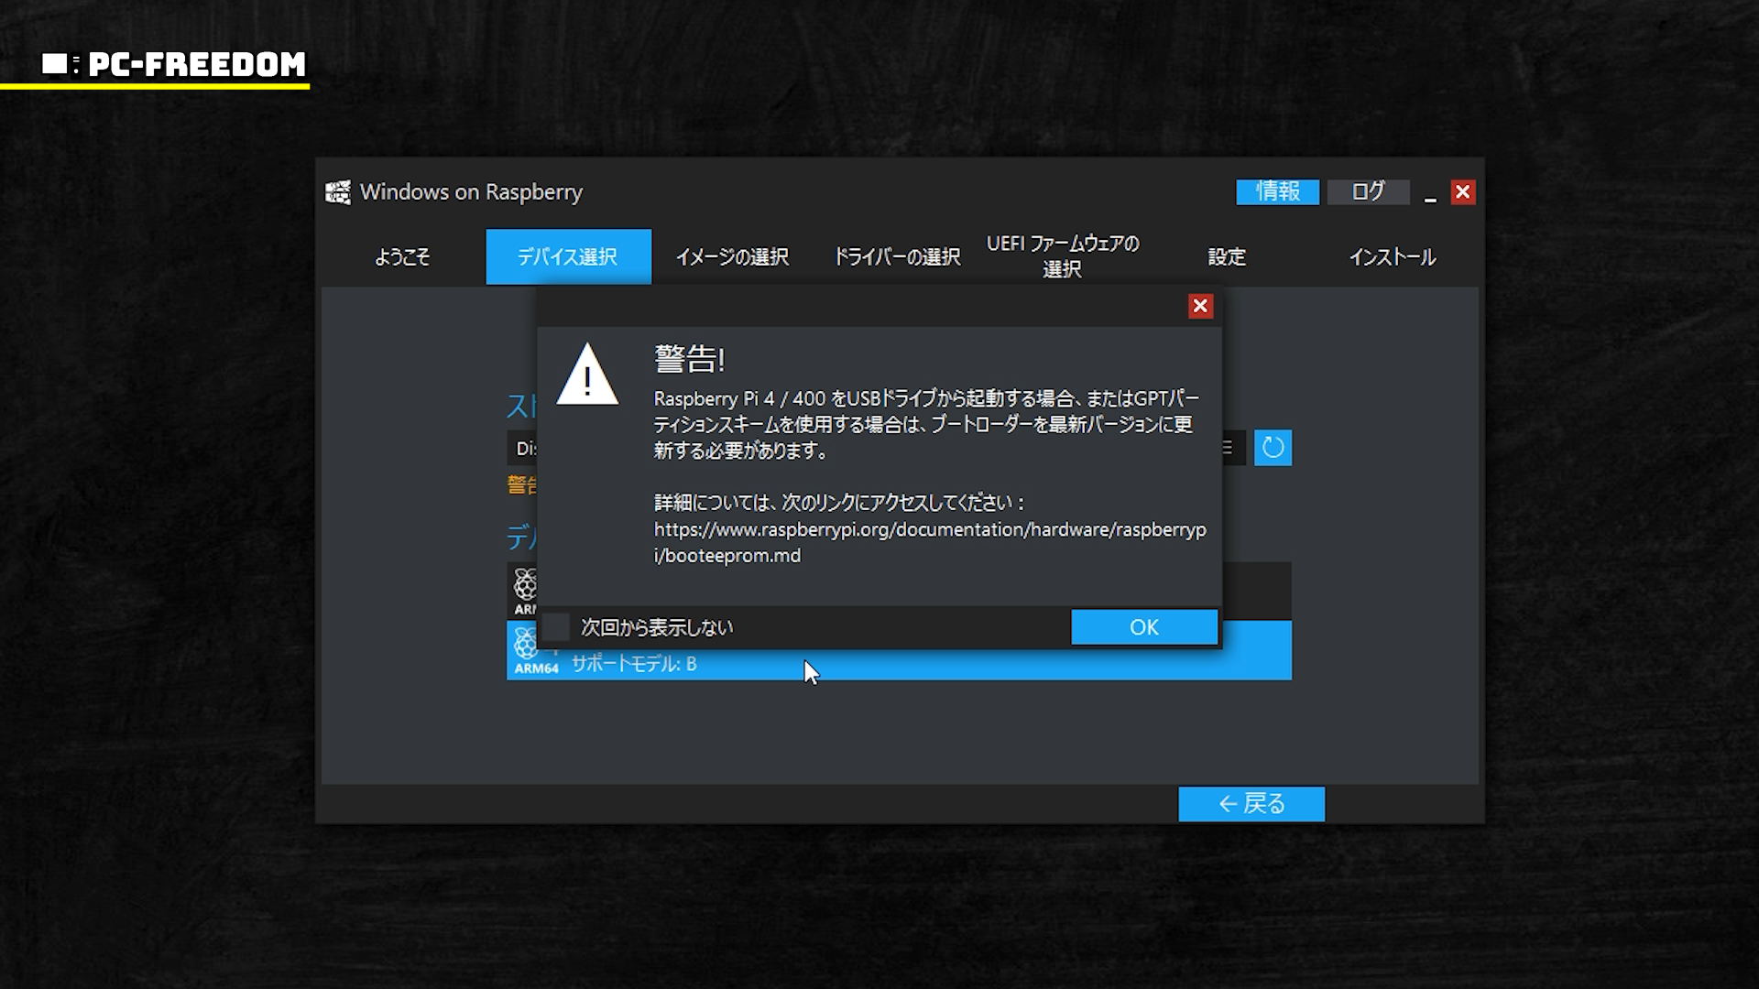
Task: Open the 情報 info button
Action: (x=1277, y=191)
